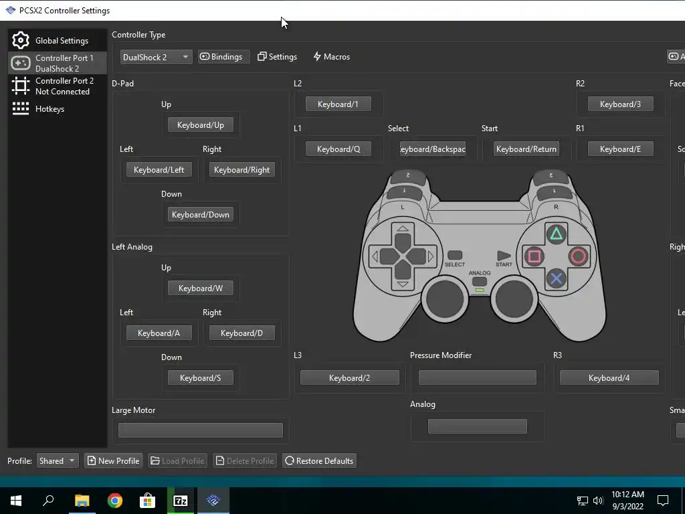
Task: Rebind D-Pad Right Keyboard/Right button
Action: (x=242, y=169)
